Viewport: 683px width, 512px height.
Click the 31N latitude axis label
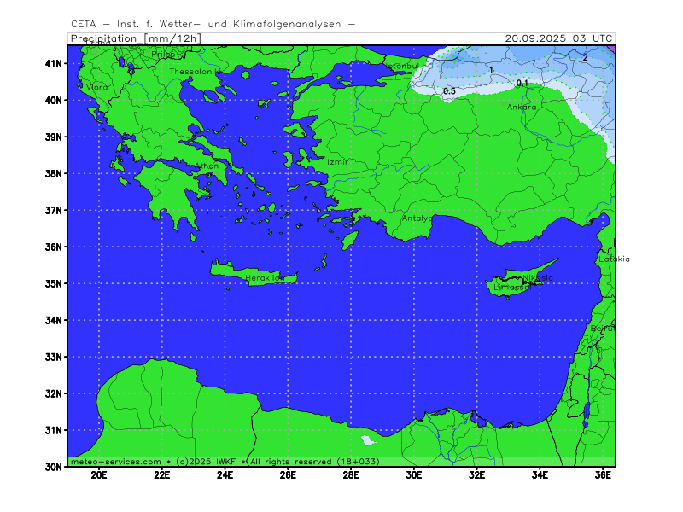pos(53,431)
